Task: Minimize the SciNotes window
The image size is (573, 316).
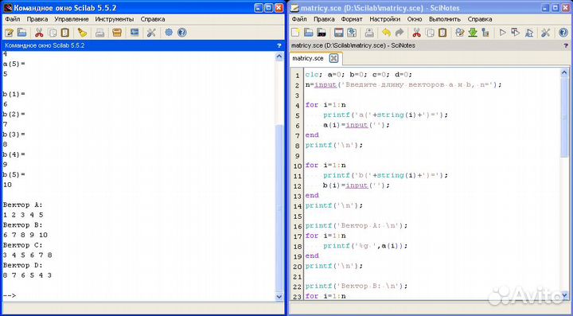Action: coord(545,7)
